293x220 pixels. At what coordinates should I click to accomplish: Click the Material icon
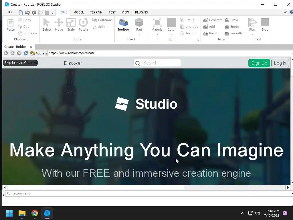coord(157,22)
